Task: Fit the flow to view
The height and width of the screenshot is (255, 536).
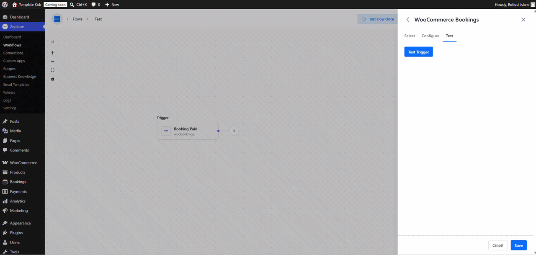Action: pyautogui.click(x=52, y=70)
